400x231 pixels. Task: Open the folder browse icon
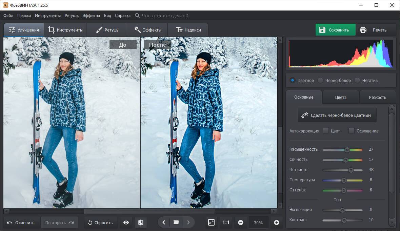[176, 223]
